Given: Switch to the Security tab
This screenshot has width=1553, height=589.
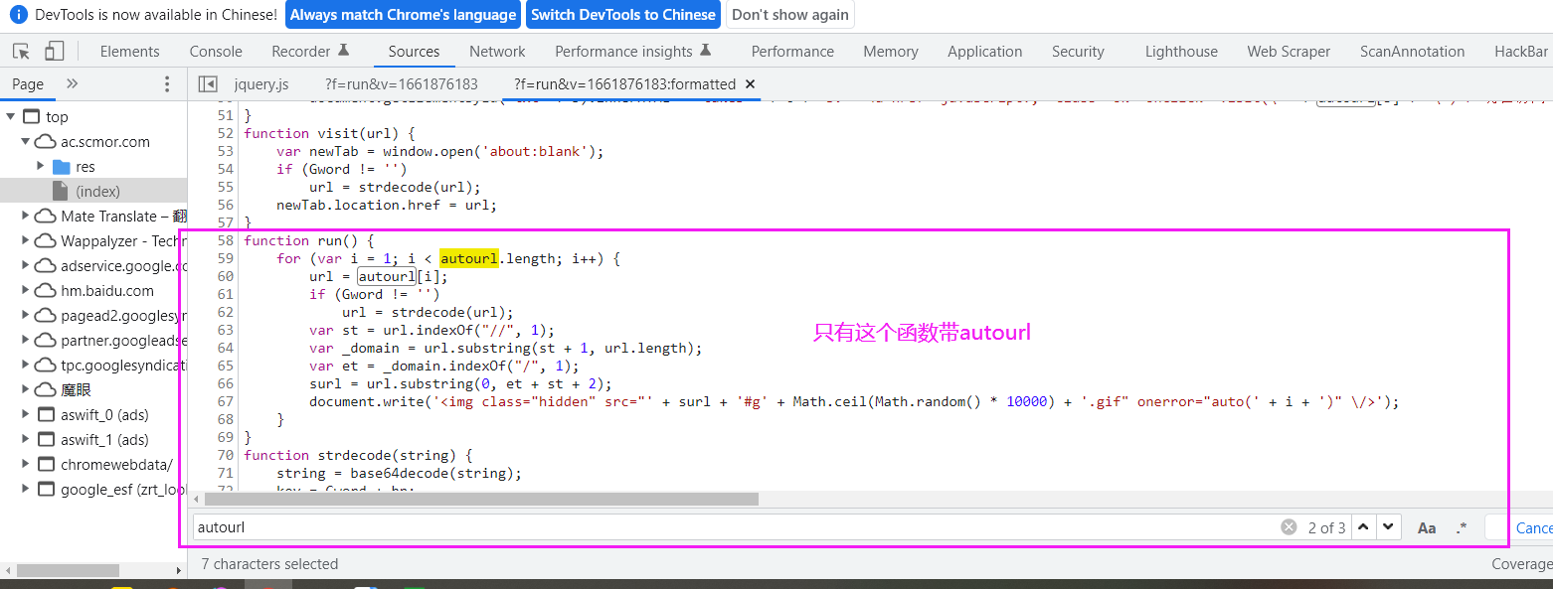Looking at the screenshot, I should [x=1078, y=52].
